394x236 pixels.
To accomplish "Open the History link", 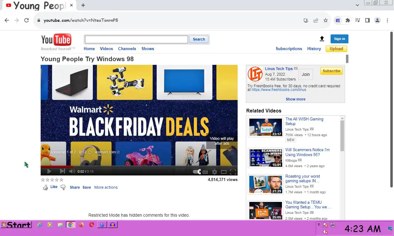I will click(x=314, y=49).
